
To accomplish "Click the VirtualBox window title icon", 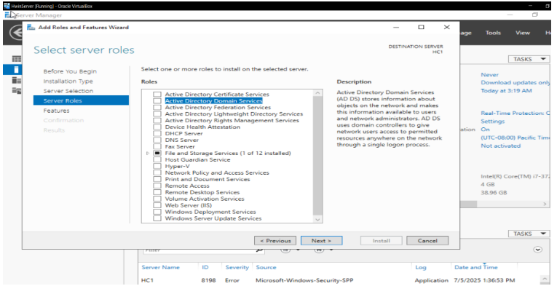I will [7, 6].
